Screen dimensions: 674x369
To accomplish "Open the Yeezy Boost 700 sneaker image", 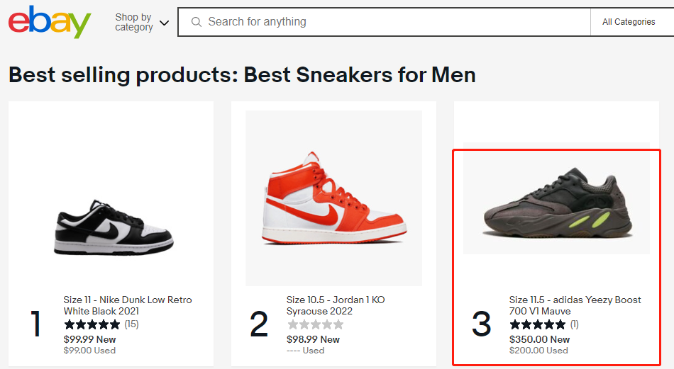I will point(556,198).
